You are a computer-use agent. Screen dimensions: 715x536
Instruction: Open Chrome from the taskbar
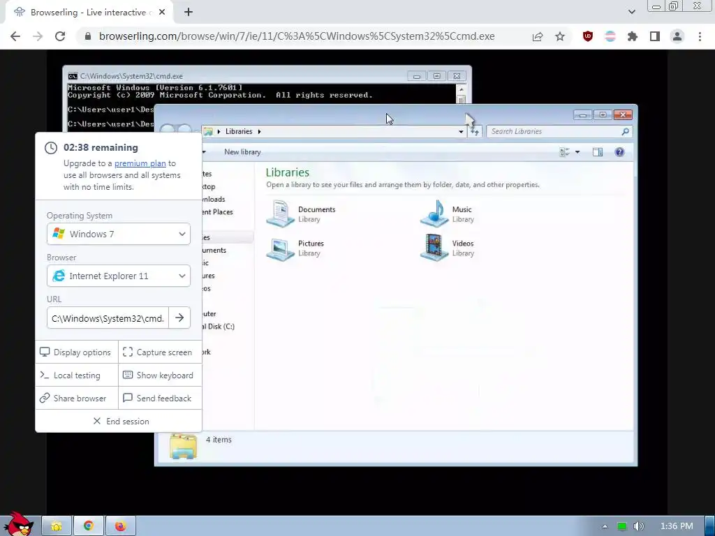pos(89,526)
